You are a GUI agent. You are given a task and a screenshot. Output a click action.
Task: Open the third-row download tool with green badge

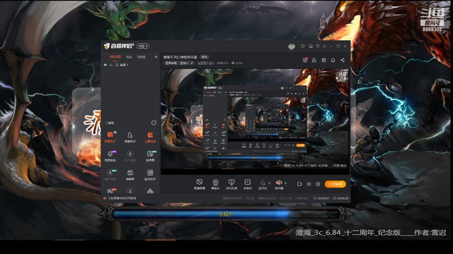tap(110, 175)
